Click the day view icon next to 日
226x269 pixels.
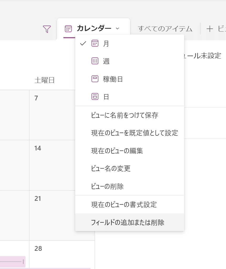[x=95, y=96]
